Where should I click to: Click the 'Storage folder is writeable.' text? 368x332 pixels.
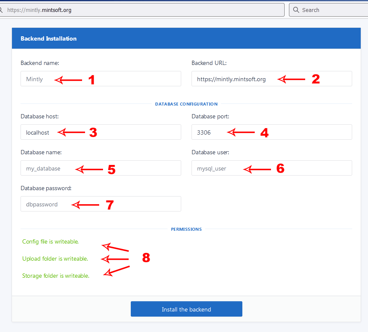pyautogui.click(x=56, y=276)
